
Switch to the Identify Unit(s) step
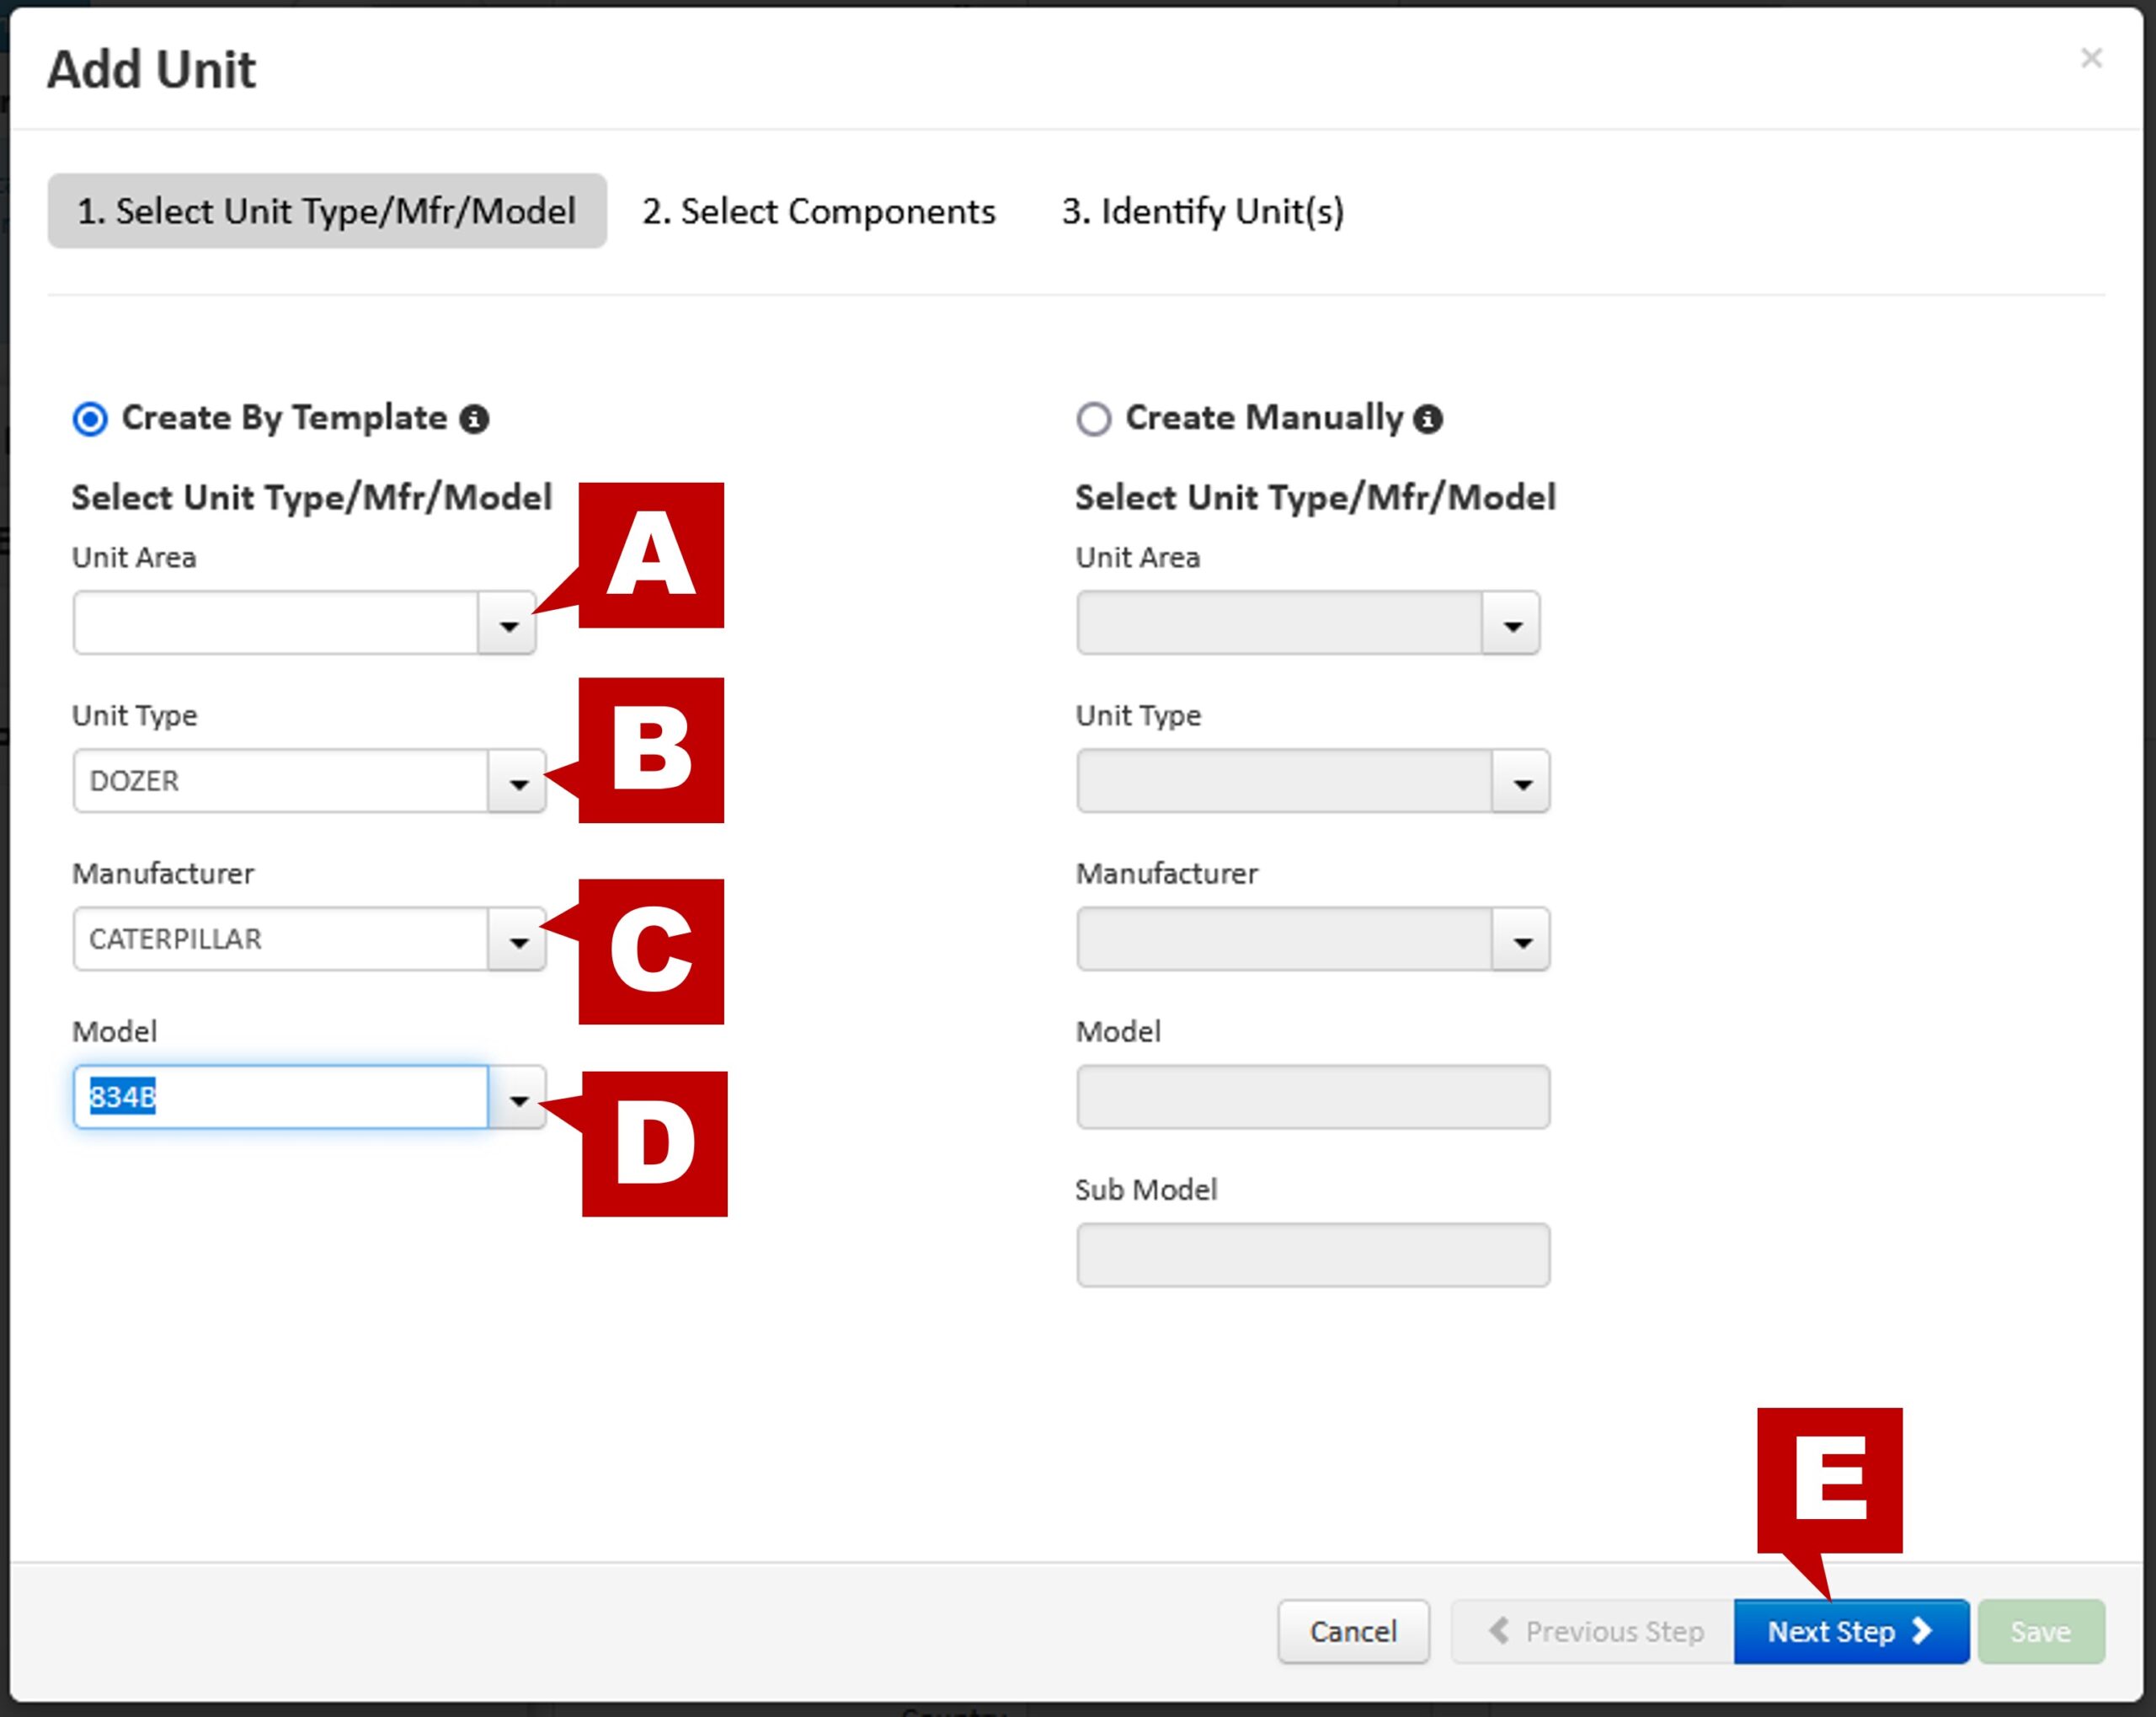pos(1202,211)
